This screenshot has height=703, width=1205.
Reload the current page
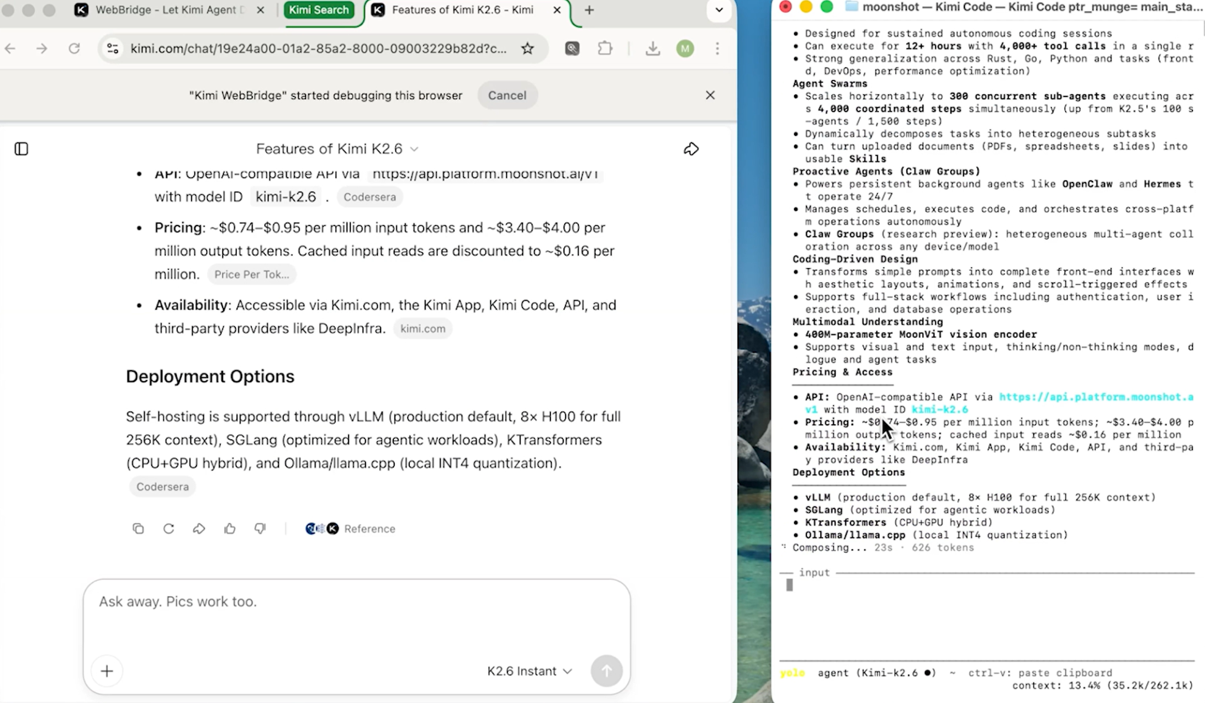(74, 49)
